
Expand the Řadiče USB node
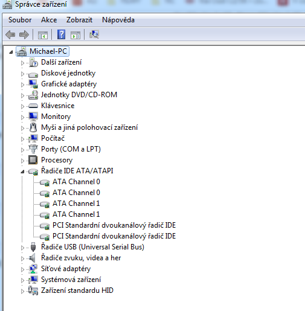point(22,248)
